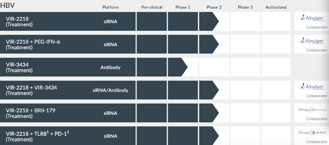Click Alnylam logo beside VIR-2218 + PEG-IFN-α
The height and width of the screenshot is (145, 329).
(x=311, y=41)
